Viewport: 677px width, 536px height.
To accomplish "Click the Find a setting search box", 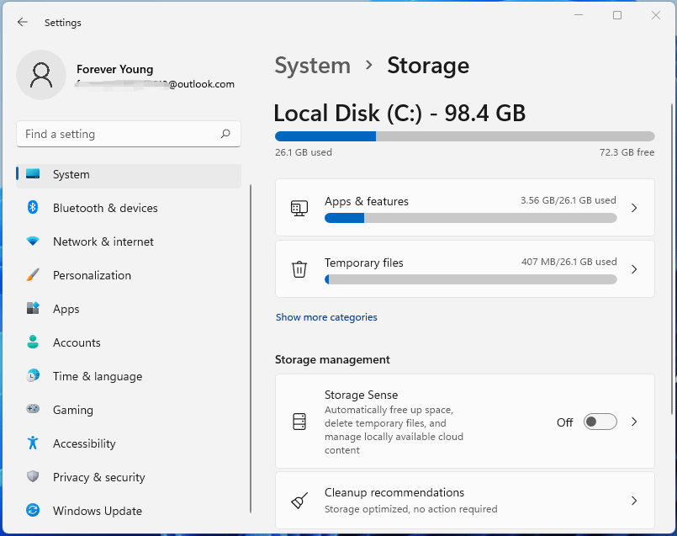I will coord(118,134).
